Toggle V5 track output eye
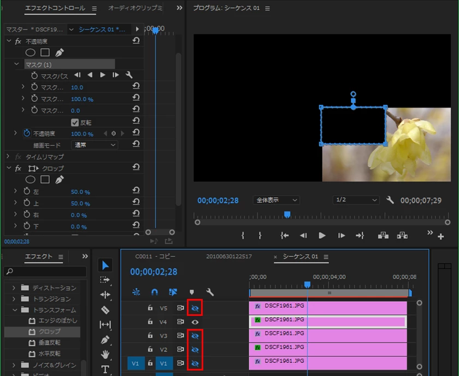Image resolution: width=459 pixels, height=376 pixels. tap(195, 308)
